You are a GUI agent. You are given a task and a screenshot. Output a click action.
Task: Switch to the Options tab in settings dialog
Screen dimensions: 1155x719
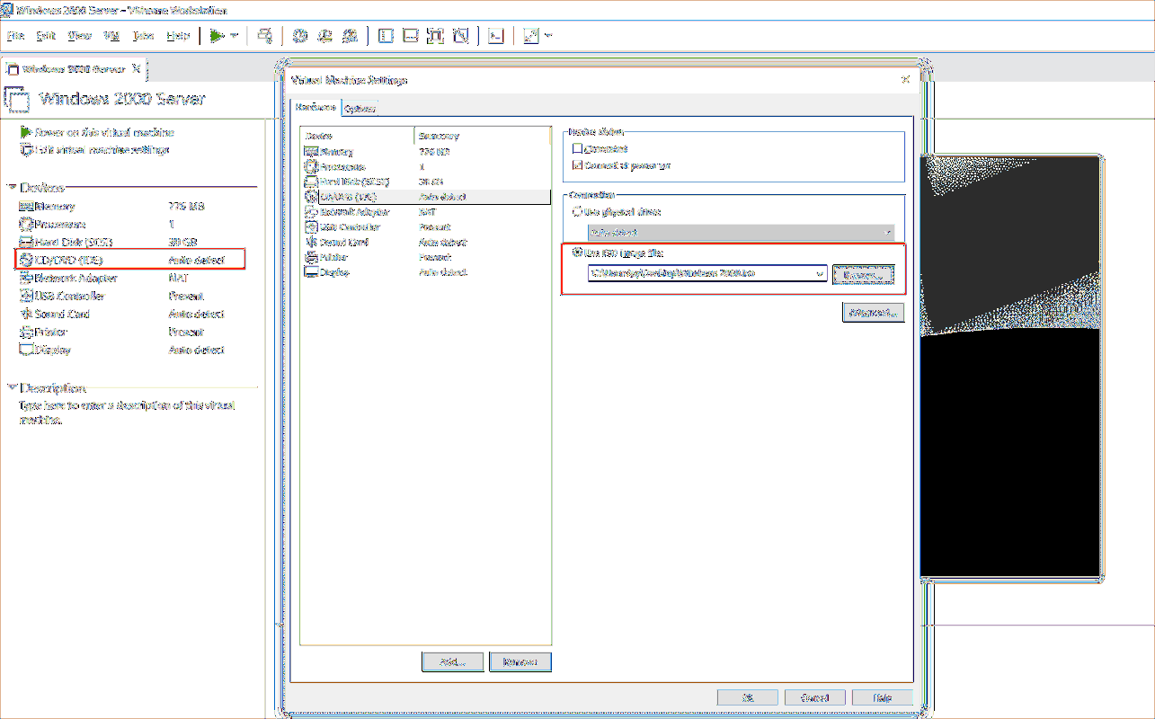click(x=360, y=109)
